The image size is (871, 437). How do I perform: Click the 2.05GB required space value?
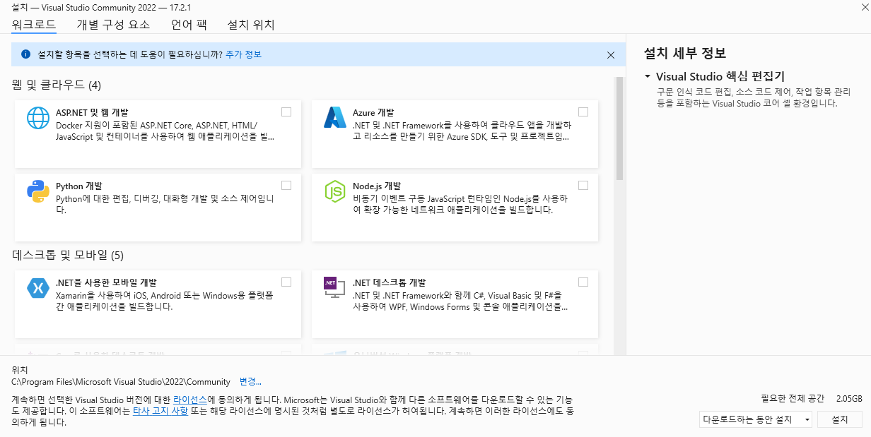[848, 398]
